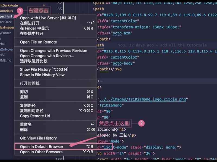This screenshot has width=217, height=162.
Task: Select Git: View File History
Action: point(55,138)
